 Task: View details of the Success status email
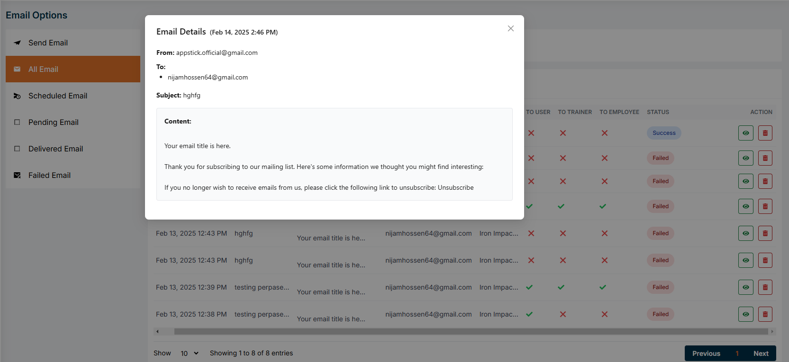tap(746, 133)
